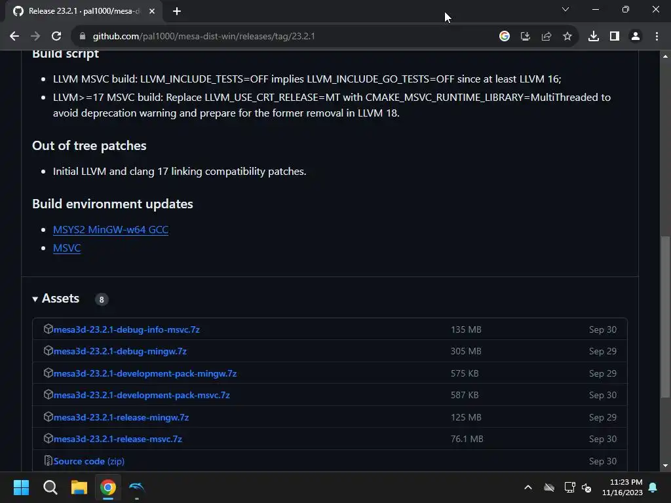Click package icon beside debug-info-msvc asset
The height and width of the screenshot is (503, 671).
(48, 329)
